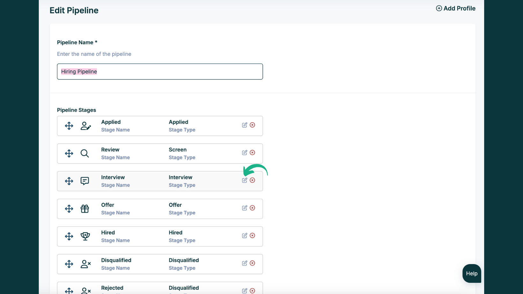Edit the Hired stage
Screen dimensions: 523x294
pyautogui.click(x=244, y=236)
